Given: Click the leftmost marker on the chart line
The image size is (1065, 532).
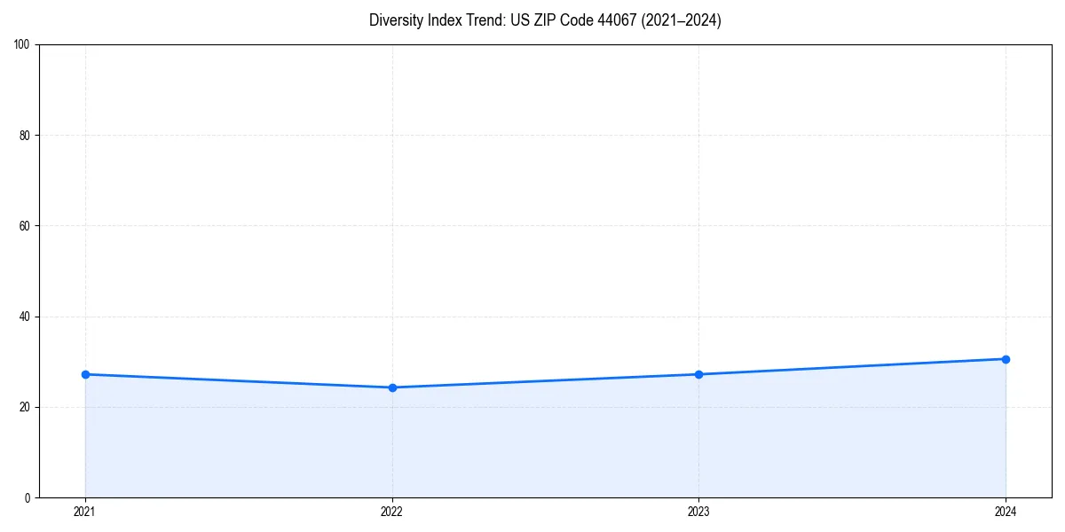Looking at the screenshot, I should coord(85,374).
